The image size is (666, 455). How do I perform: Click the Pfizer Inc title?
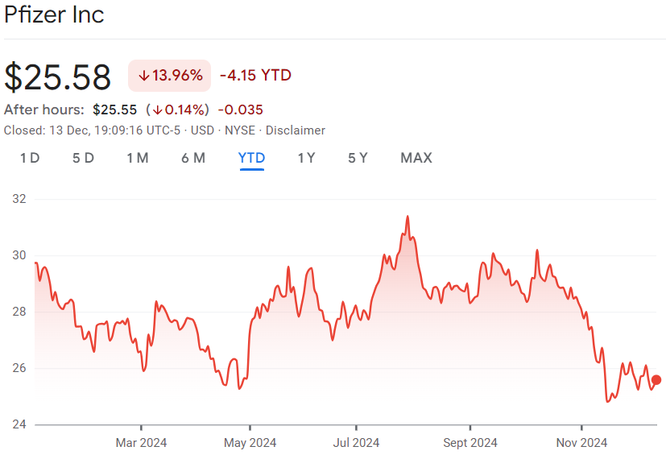point(54,14)
